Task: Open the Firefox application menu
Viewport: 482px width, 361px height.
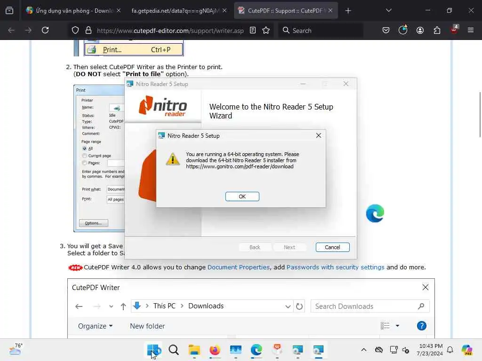Action: tap(471, 30)
